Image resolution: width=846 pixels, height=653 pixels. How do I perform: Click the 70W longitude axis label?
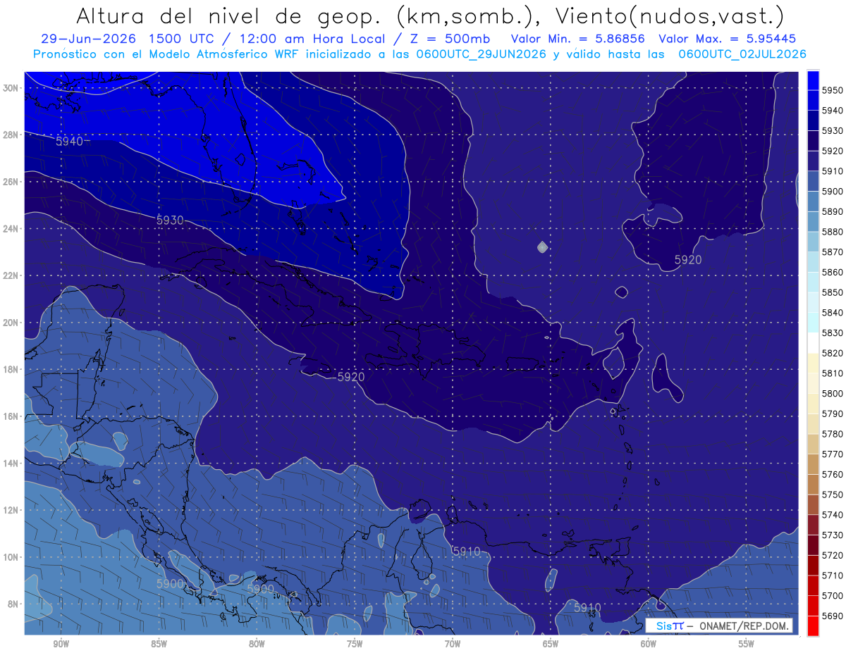[453, 643]
